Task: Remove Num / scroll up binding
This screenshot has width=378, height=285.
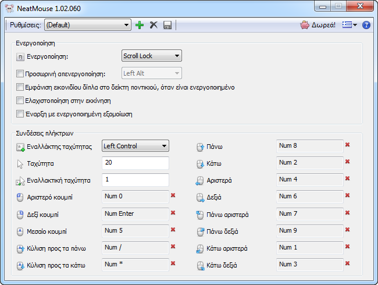Action: tap(173, 247)
